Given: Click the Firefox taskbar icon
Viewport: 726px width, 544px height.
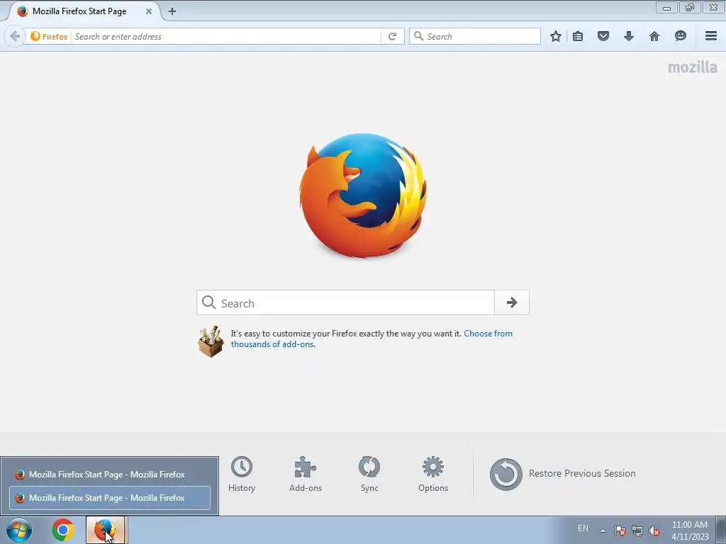Looking at the screenshot, I should pos(106,530).
